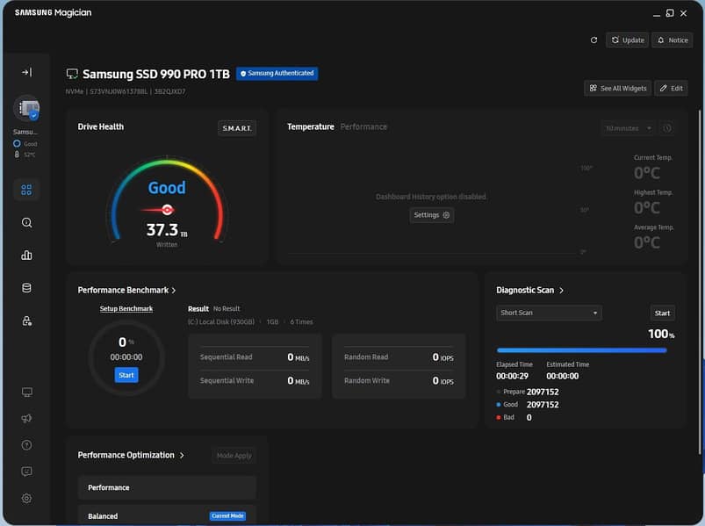Click the Setup Benchmark link
Image resolution: width=705 pixels, height=526 pixels.
126,308
